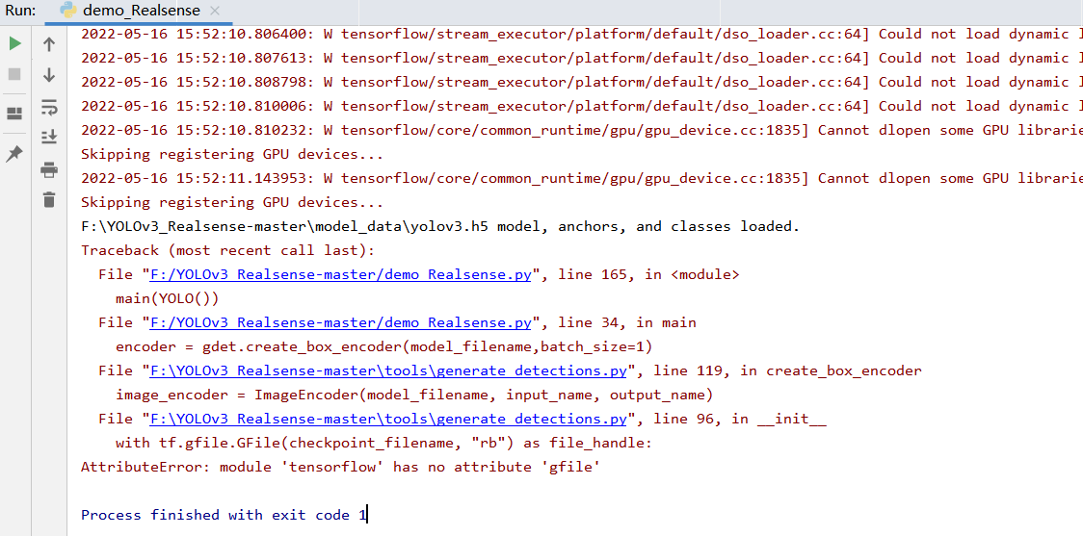Viewport: 1083px width, 536px height.
Task: Click the 15:52:11.143953 gpu_device warning line
Action: click(x=582, y=178)
